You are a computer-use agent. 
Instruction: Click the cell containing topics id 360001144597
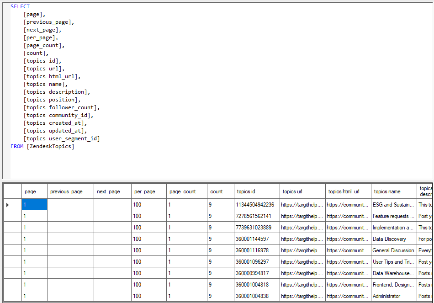click(x=256, y=239)
